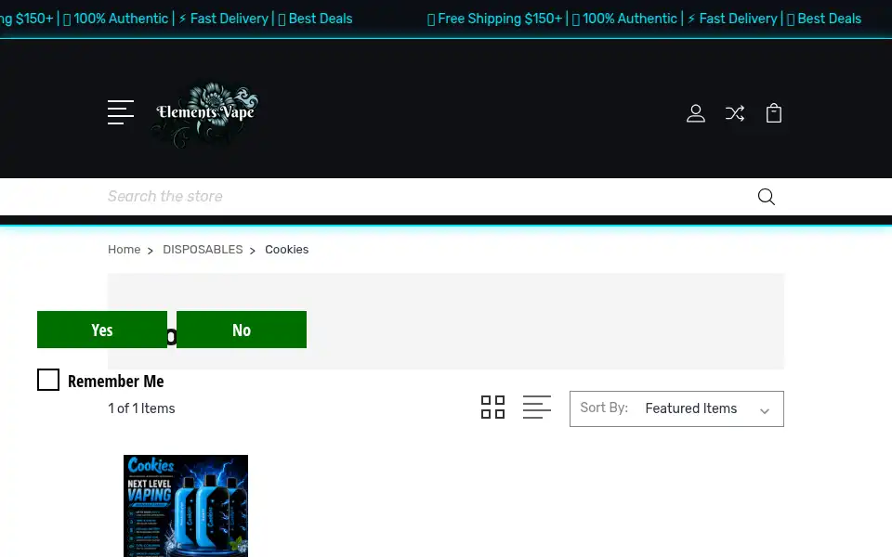The height and width of the screenshot is (557, 892).
Task: Open the DISPOSABLES breadcrumb link
Action: tap(203, 250)
